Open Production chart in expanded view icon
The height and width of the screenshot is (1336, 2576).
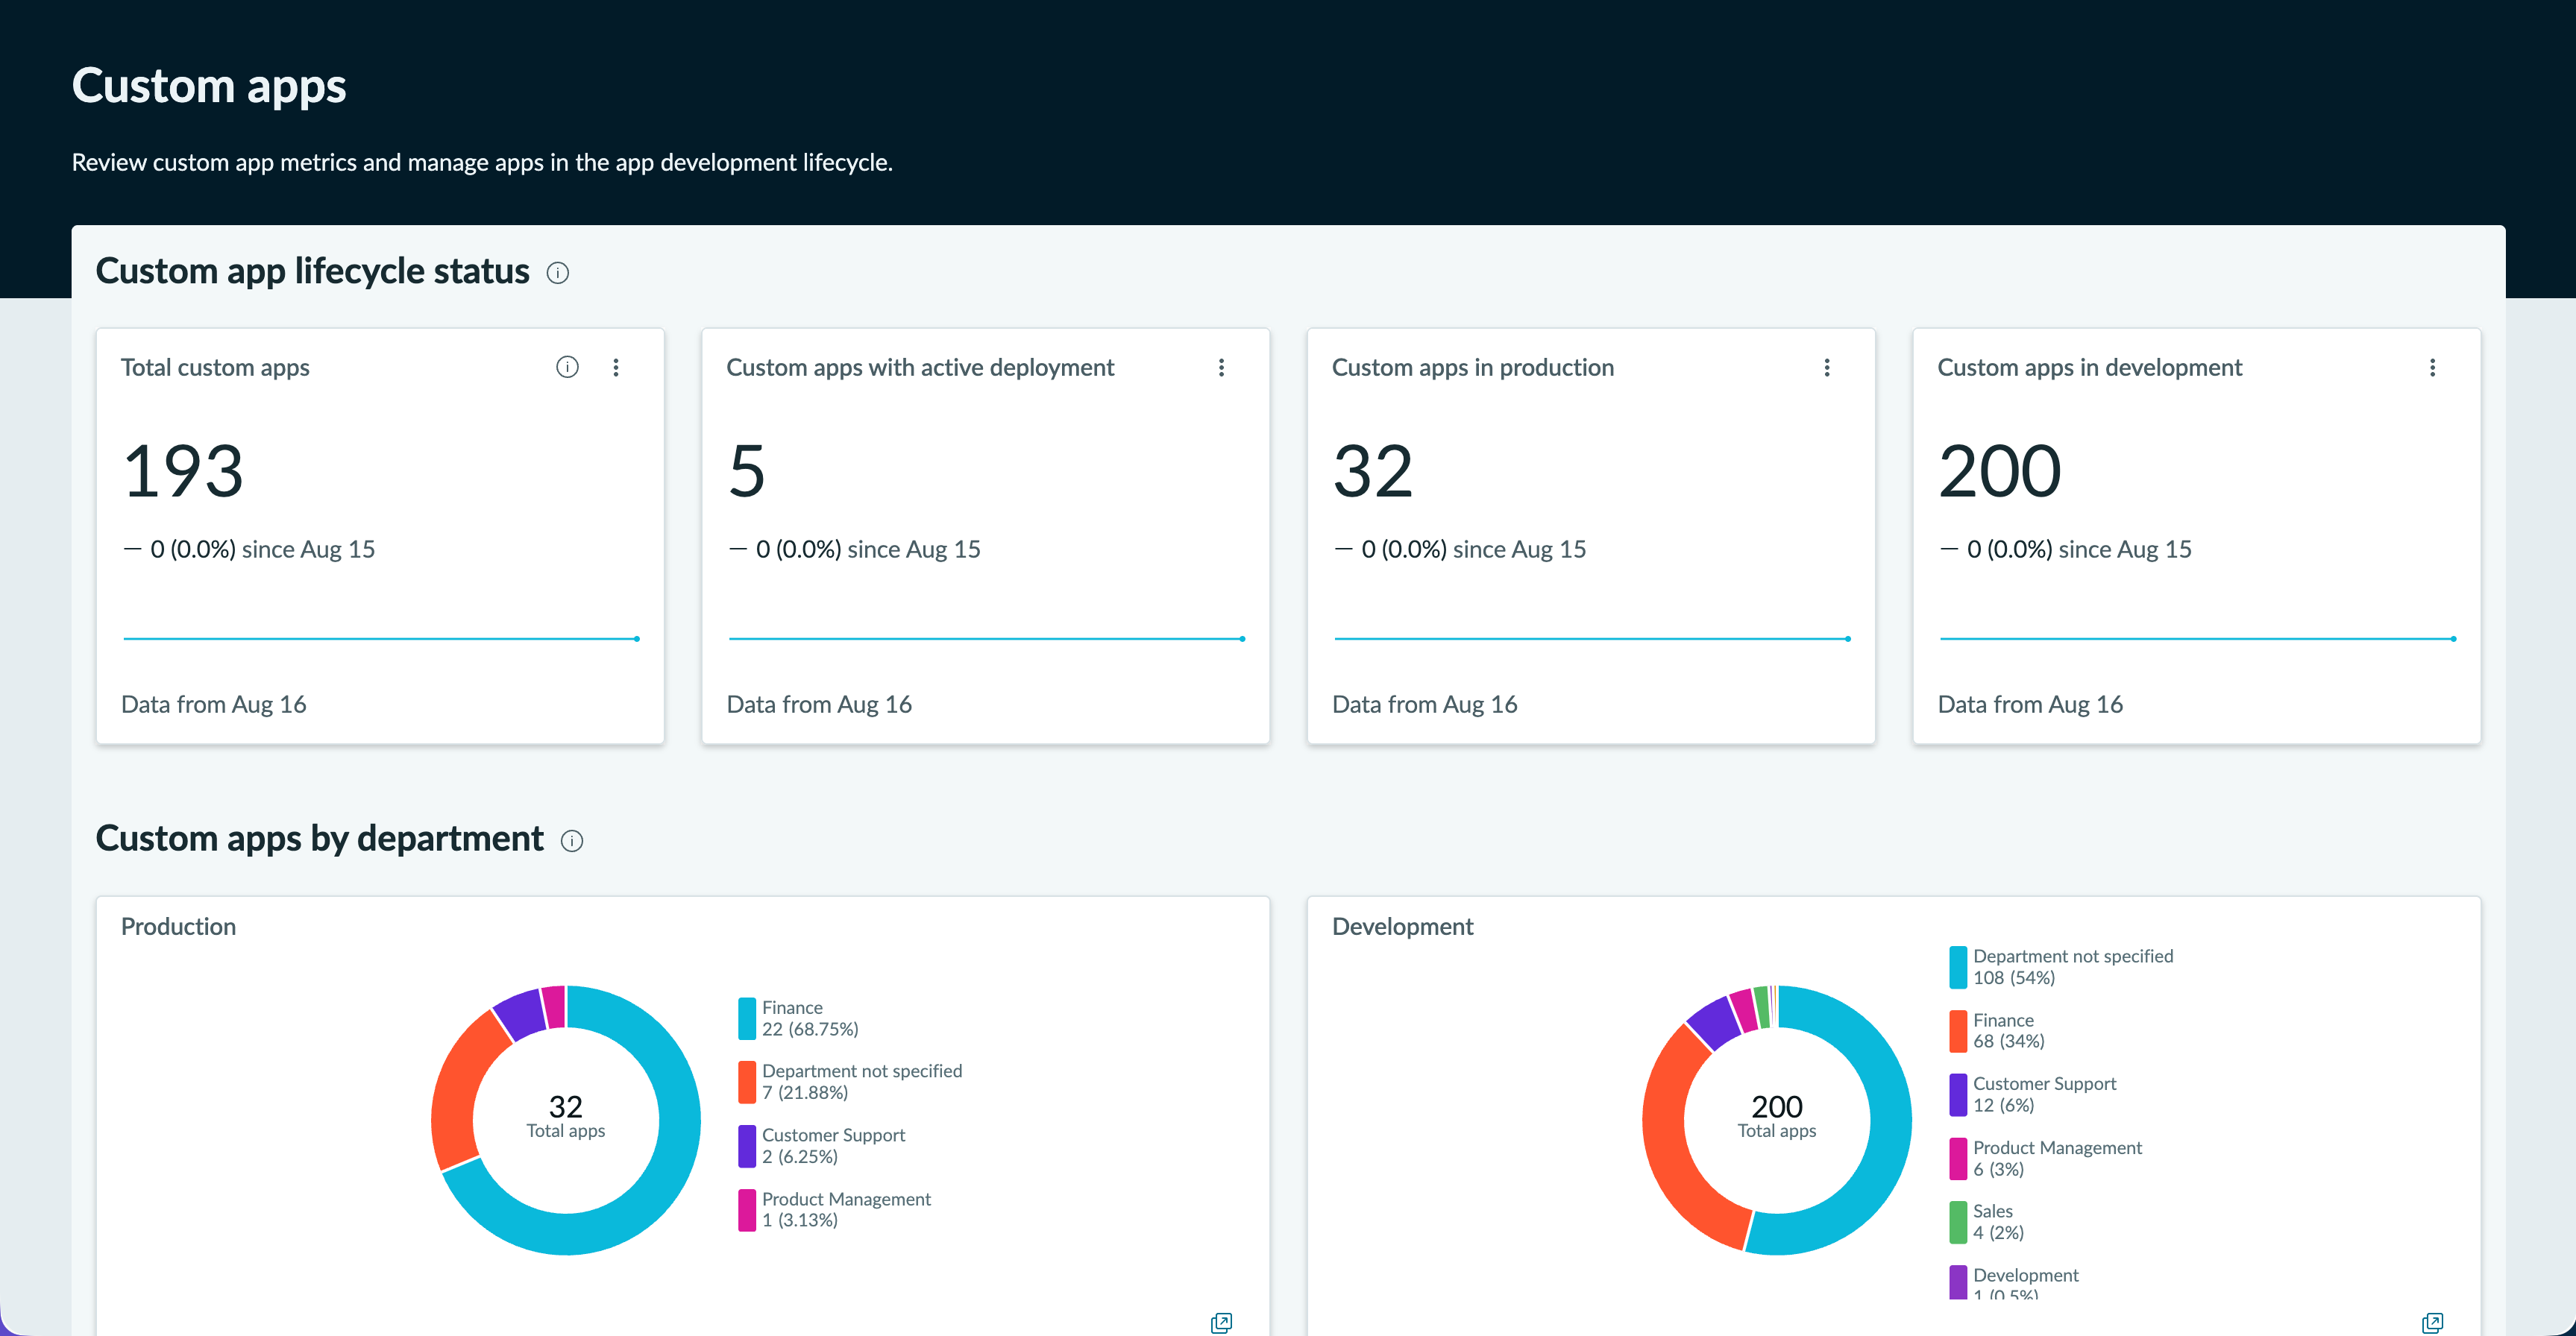(1221, 1323)
